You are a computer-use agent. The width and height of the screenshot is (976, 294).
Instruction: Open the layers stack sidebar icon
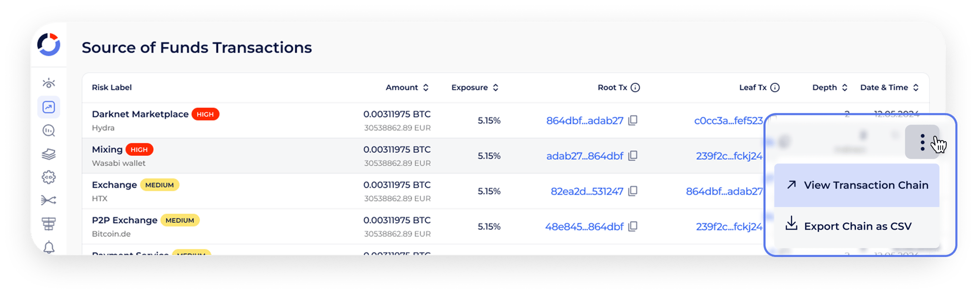pos(49,154)
